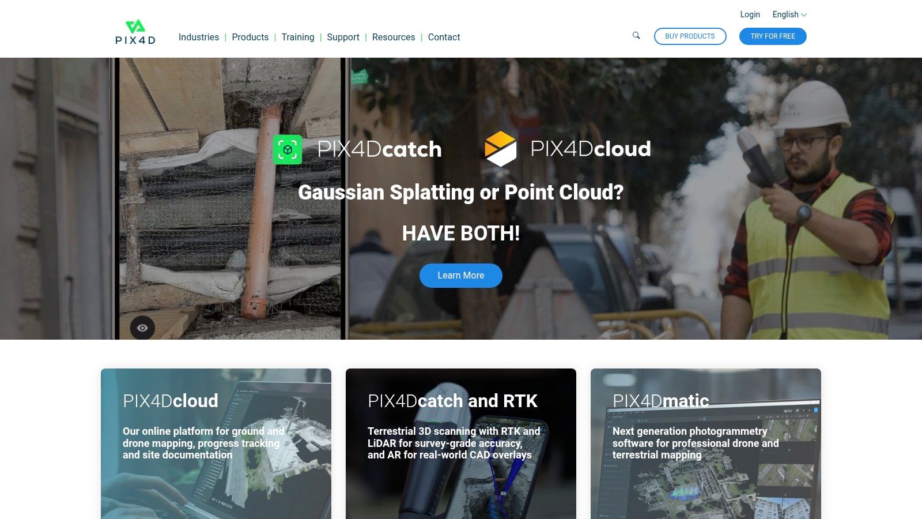Click the BUY PRODUCTS button
The image size is (922, 519).
click(690, 36)
